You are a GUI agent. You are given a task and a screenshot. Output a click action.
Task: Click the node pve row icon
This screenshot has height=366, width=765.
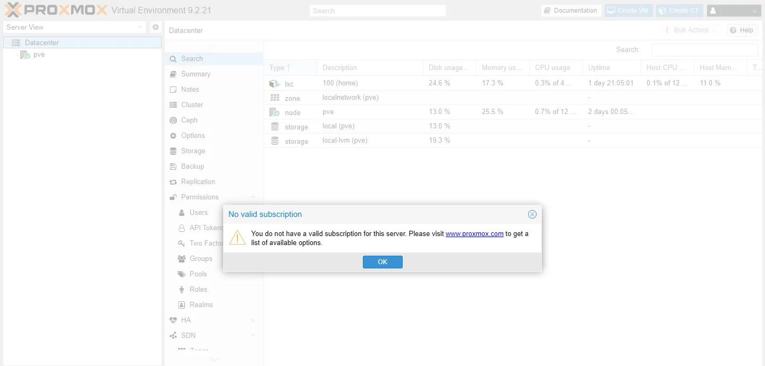pyautogui.click(x=275, y=112)
